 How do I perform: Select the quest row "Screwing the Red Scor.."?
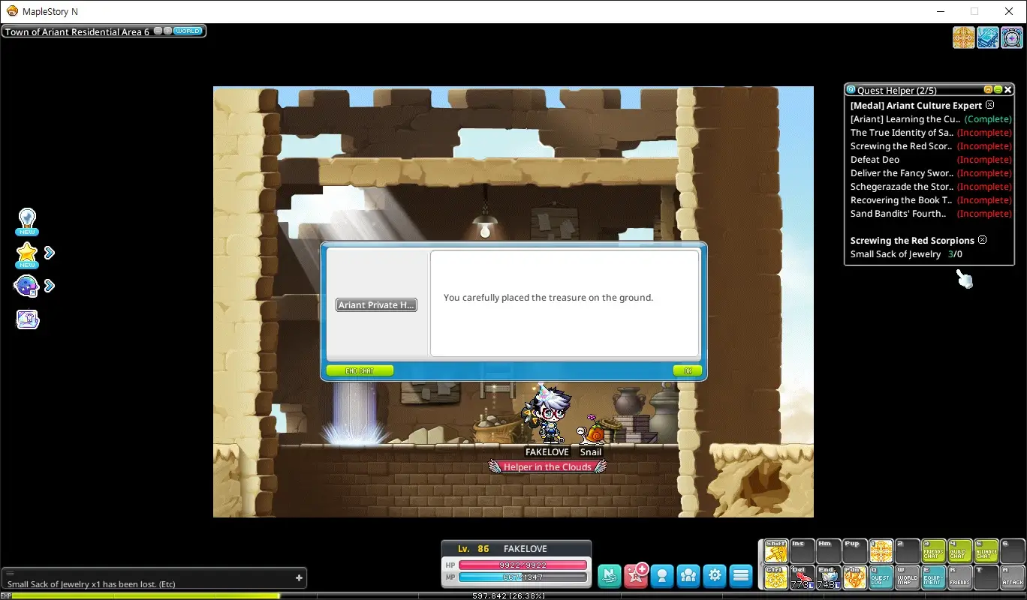[931, 146]
